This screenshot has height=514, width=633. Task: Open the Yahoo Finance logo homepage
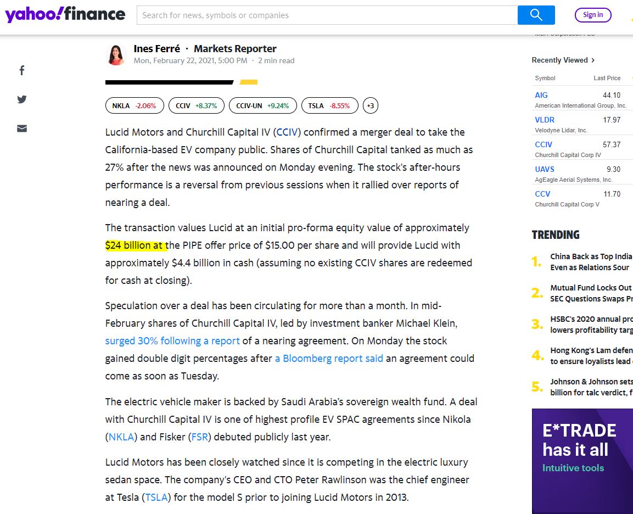point(65,14)
